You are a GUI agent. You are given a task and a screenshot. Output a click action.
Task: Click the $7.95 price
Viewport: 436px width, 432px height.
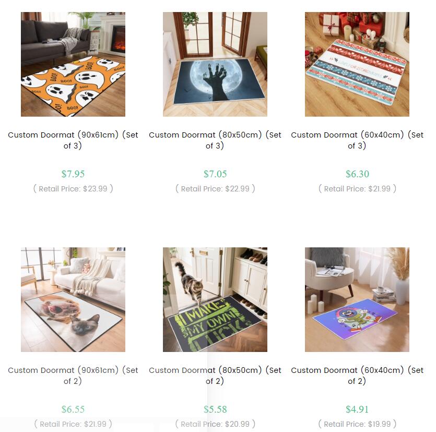pos(73,174)
